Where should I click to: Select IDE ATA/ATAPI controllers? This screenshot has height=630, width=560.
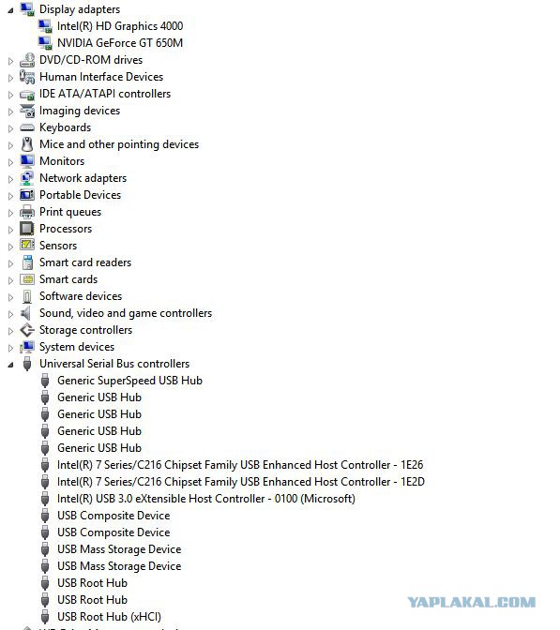click(x=105, y=94)
